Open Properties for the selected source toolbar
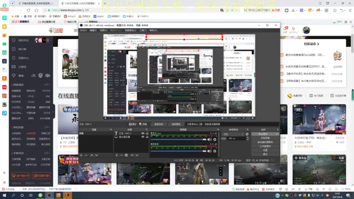Image resolution: width=354 pixels, height=199 pixels. pyautogui.click(x=133, y=124)
